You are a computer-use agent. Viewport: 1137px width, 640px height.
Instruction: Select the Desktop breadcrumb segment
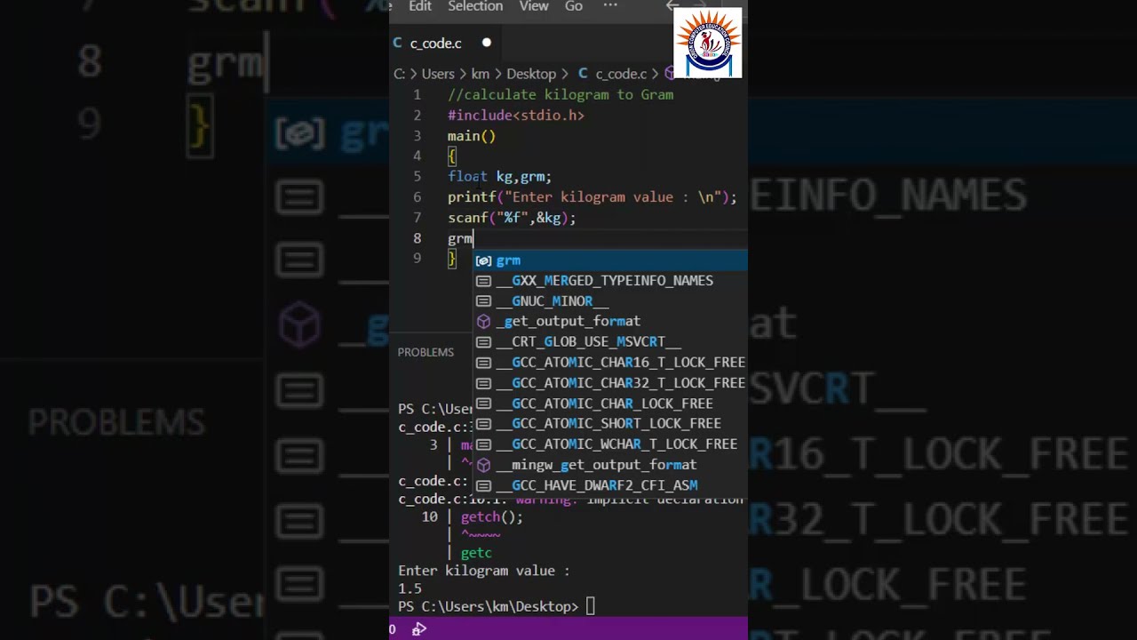pyautogui.click(x=531, y=74)
